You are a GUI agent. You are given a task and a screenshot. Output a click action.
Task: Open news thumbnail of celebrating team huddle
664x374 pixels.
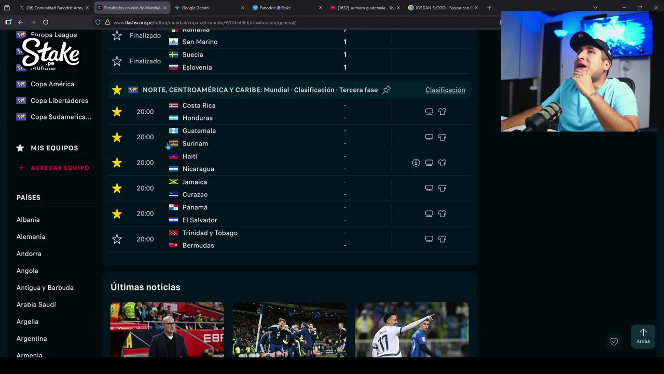(x=289, y=330)
